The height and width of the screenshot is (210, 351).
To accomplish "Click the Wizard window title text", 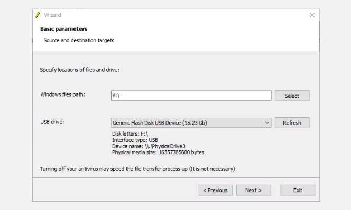I will pyautogui.click(x=52, y=15).
